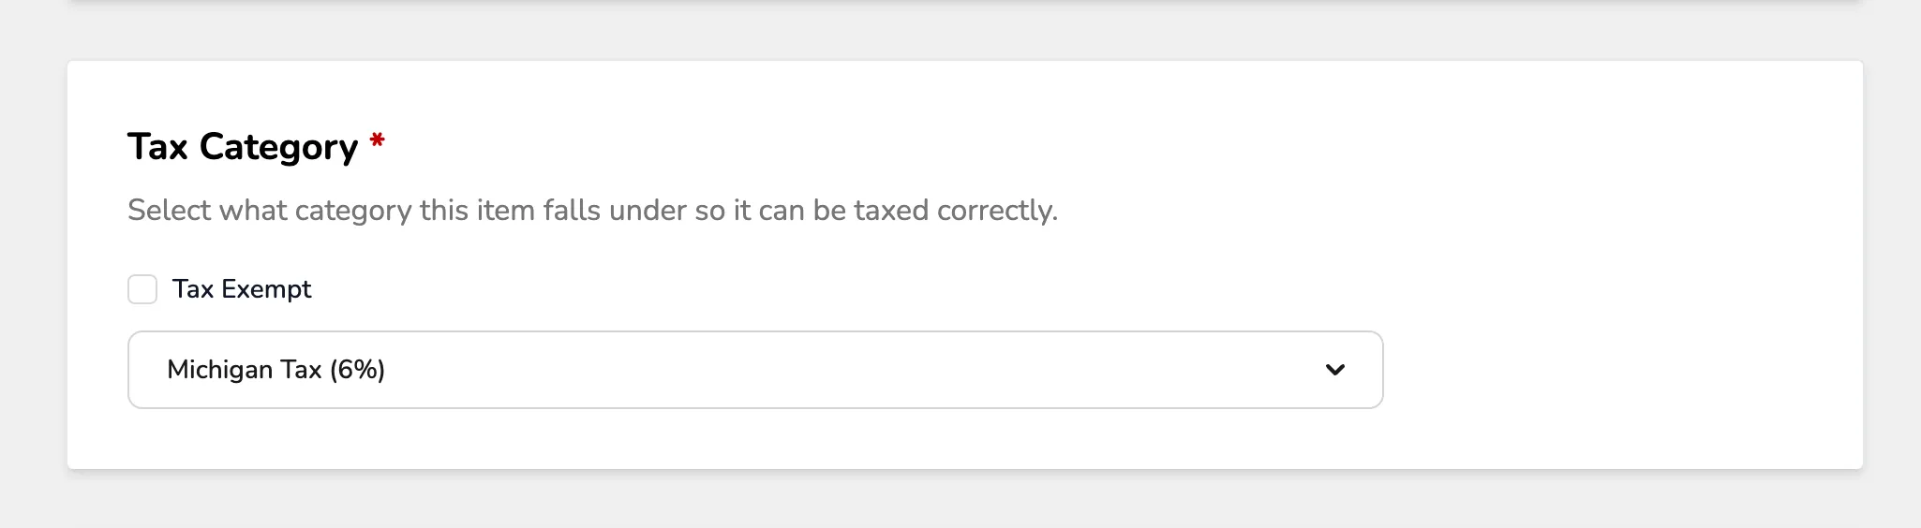Click the empty square checkbox icon
The height and width of the screenshot is (528, 1921).
142,289
